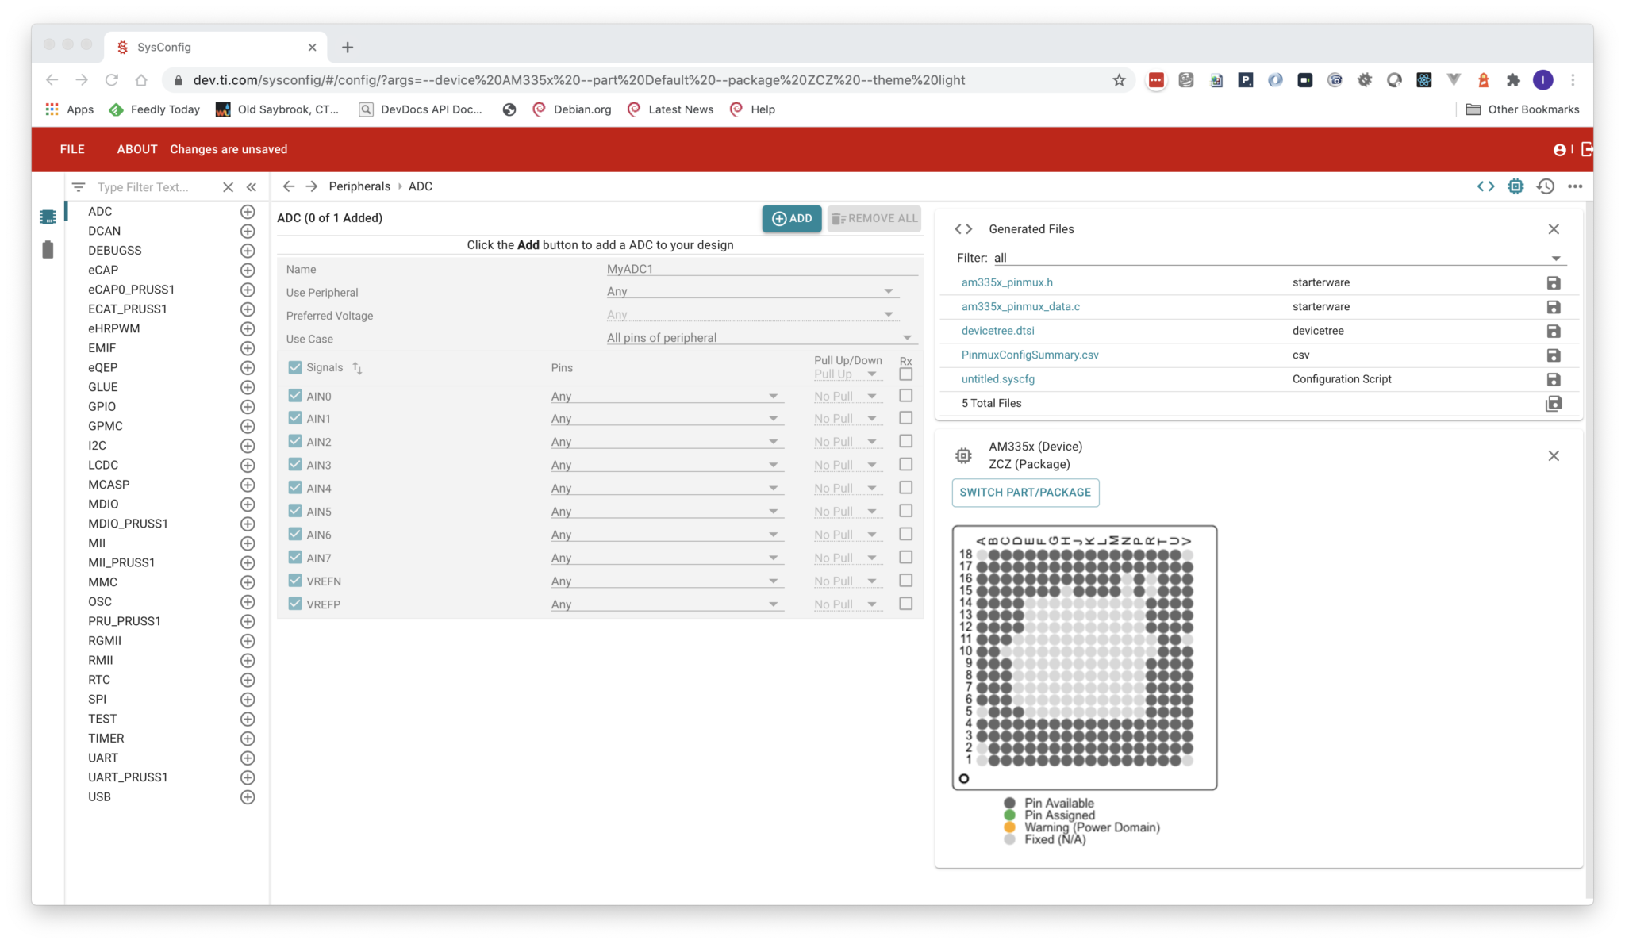The image size is (1625, 944).
Task: Select the Peripherals chip icon in left sidebar
Action: 48,215
